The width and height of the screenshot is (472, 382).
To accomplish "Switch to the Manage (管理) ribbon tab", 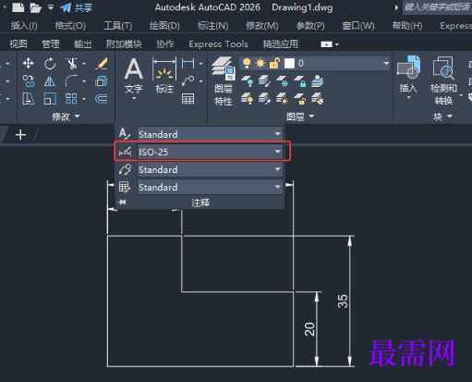I will pos(51,44).
